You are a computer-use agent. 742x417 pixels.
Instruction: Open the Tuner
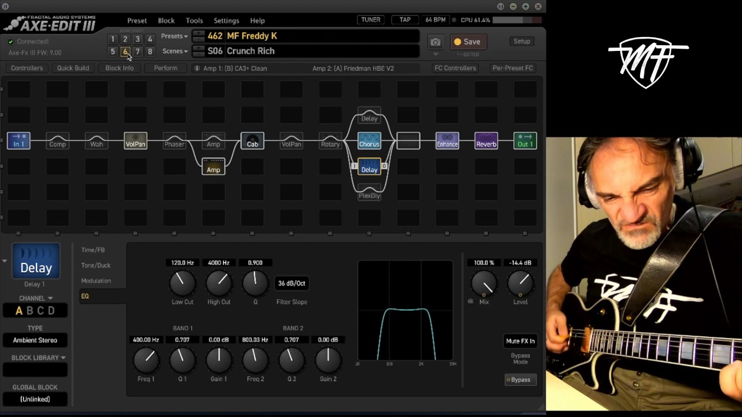pos(371,20)
